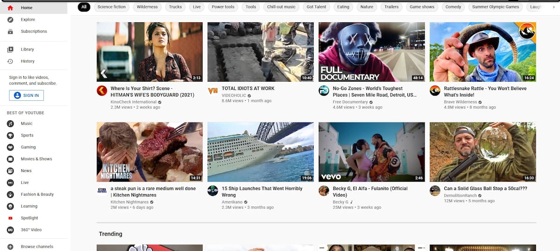Open Free Documentary channel avatar
This screenshot has height=251, width=560.
[324, 91]
